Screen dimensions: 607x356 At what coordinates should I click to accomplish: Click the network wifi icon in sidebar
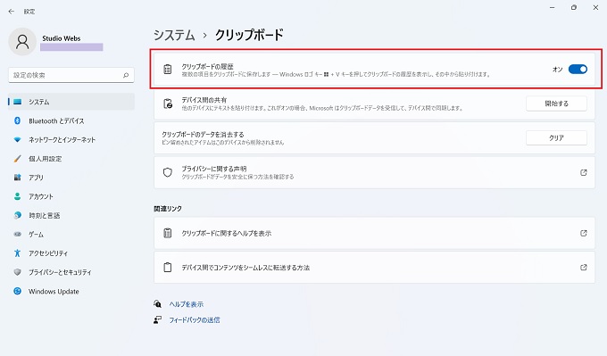point(18,140)
